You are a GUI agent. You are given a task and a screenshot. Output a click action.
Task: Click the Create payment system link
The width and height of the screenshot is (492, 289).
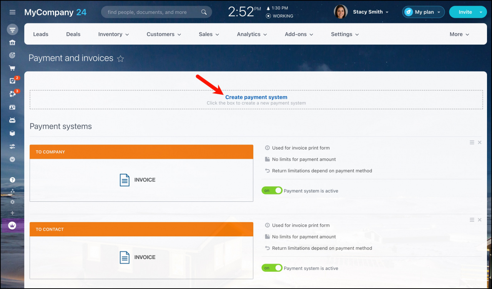(x=256, y=97)
